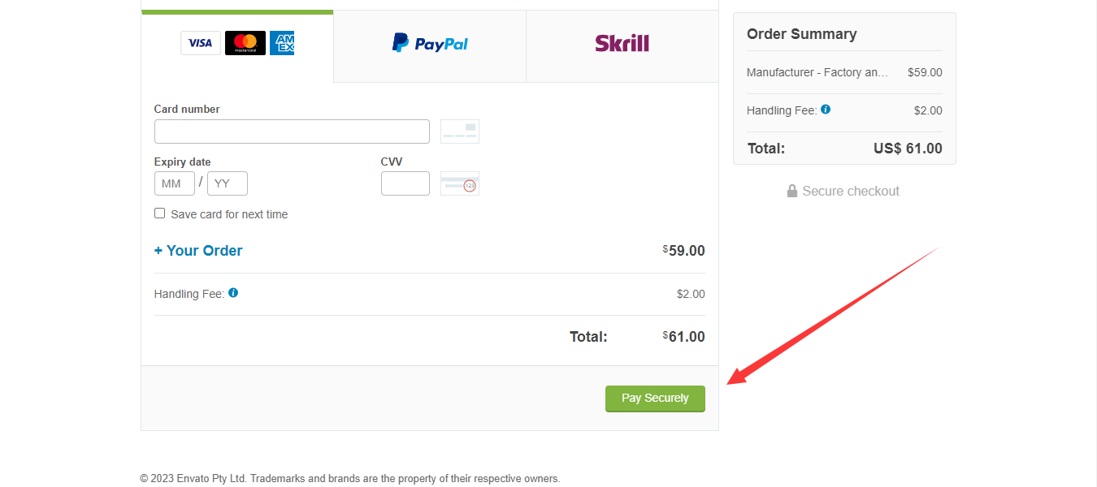Click the Visa card logo

pos(200,43)
